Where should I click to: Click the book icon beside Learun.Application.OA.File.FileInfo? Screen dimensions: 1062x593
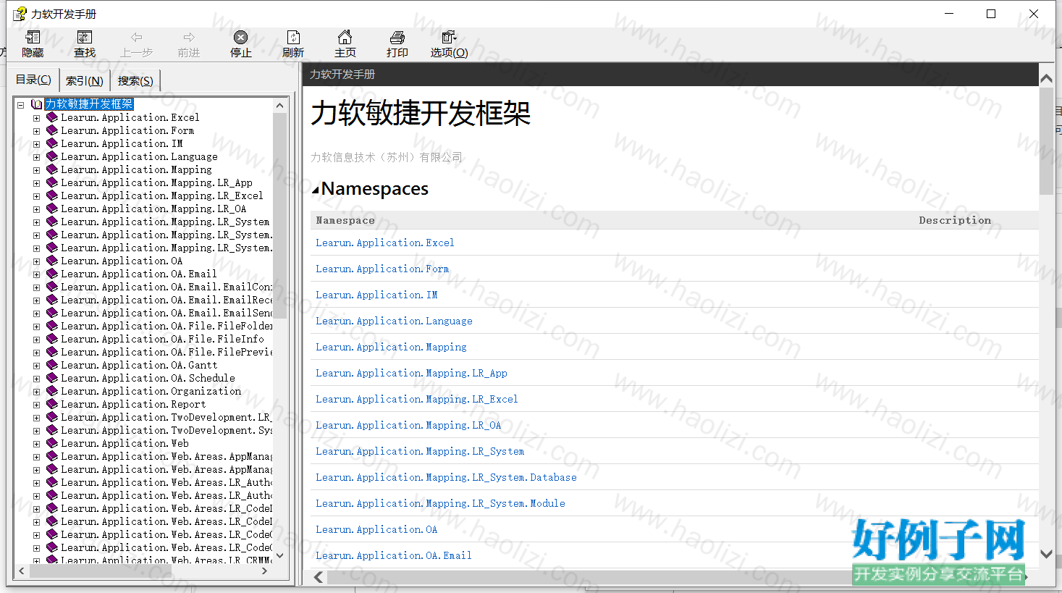[51, 339]
